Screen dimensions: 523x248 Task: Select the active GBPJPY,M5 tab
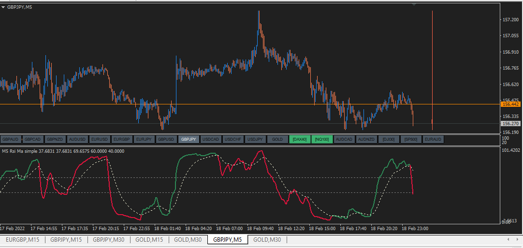228,239
